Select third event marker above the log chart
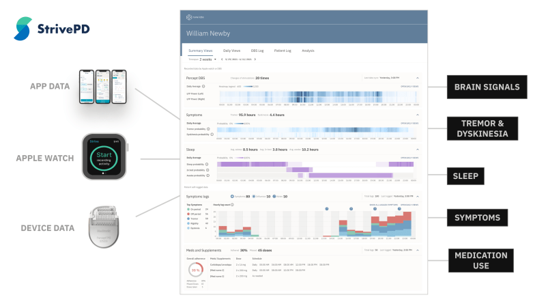The width and height of the screenshot is (546, 306). click(375, 209)
